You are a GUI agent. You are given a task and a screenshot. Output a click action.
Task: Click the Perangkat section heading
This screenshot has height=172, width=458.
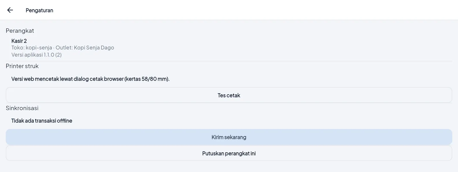point(20,31)
